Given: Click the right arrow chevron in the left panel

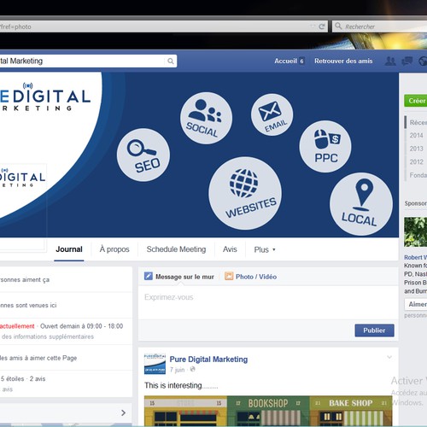Looking at the screenshot, I should coord(123,412).
